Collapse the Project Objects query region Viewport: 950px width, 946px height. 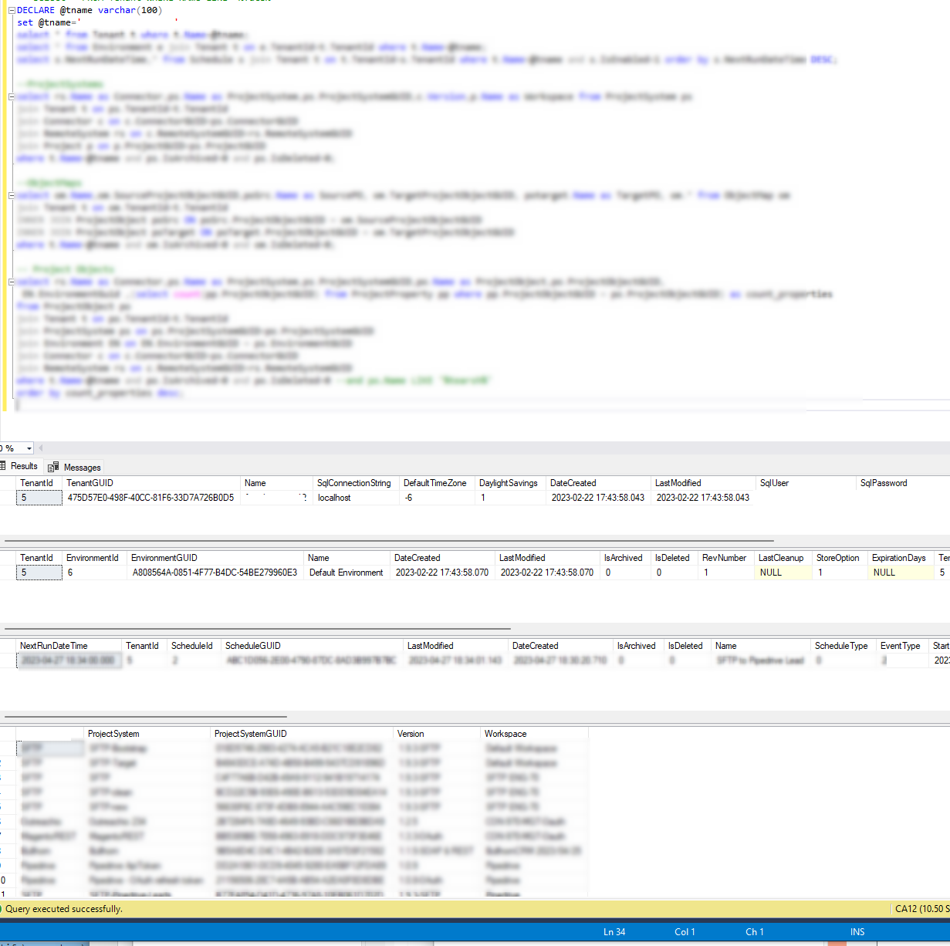click(x=11, y=282)
